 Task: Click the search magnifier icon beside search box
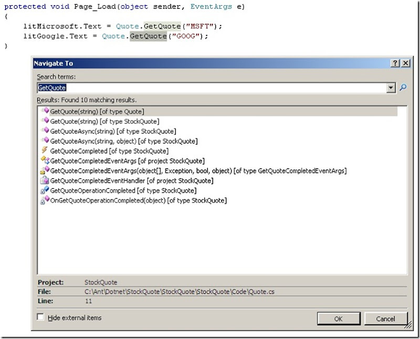pos(403,88)
